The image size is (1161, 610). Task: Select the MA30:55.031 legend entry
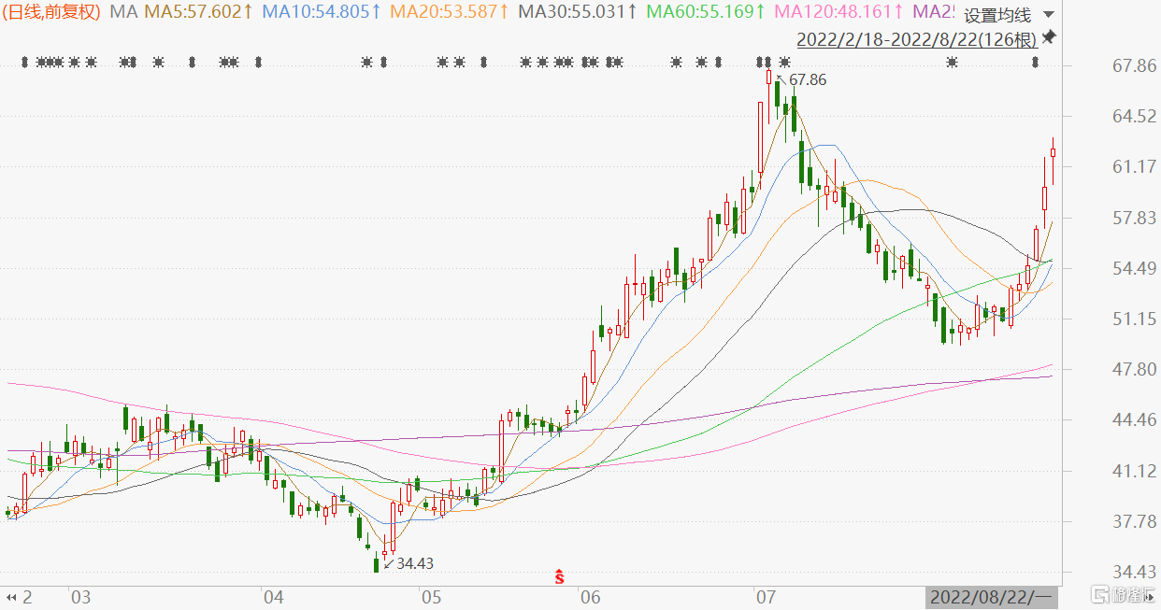pyautogui.click(x=578, y=12)
